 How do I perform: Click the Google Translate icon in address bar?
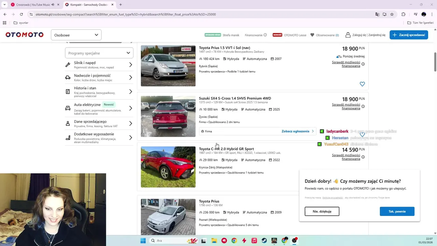(377, 14)
